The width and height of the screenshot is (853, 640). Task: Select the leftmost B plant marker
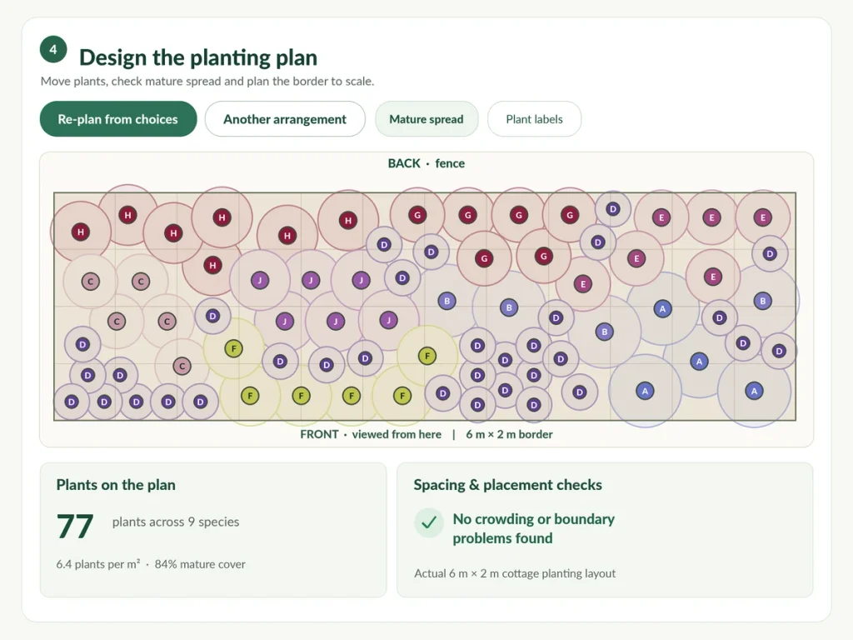point(446,301)
